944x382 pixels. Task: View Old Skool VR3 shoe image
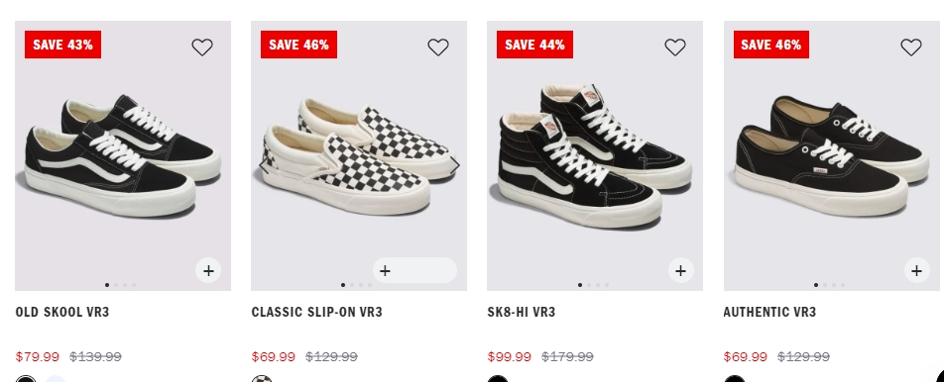pos(123,156)
